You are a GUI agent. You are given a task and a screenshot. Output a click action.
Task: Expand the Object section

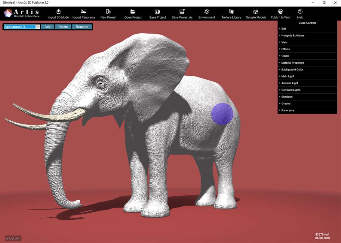307,56
